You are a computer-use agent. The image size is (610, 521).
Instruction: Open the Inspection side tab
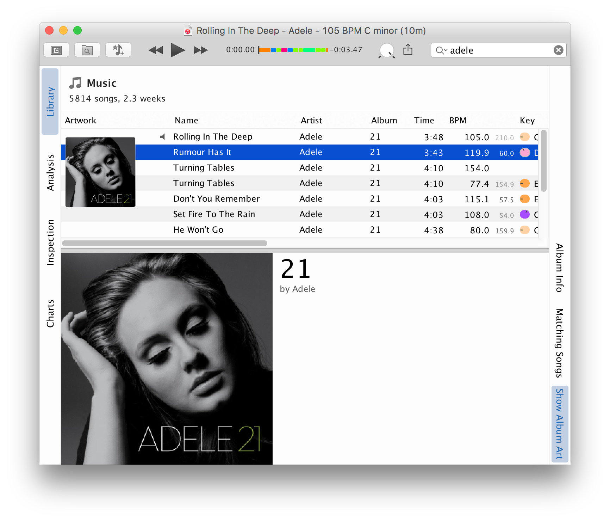(50, 242)
